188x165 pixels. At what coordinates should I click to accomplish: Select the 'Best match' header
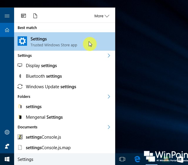click(27, 28)
